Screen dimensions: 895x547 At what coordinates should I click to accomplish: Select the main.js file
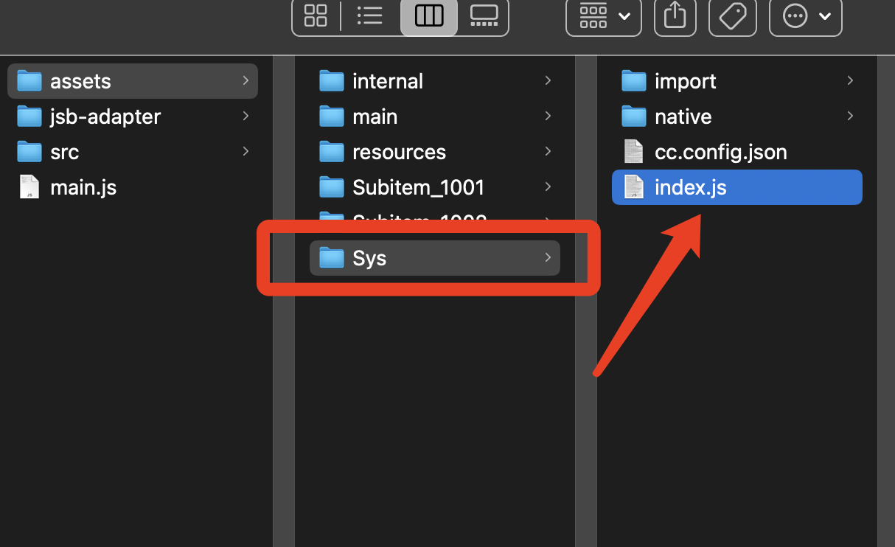[83, 187]
